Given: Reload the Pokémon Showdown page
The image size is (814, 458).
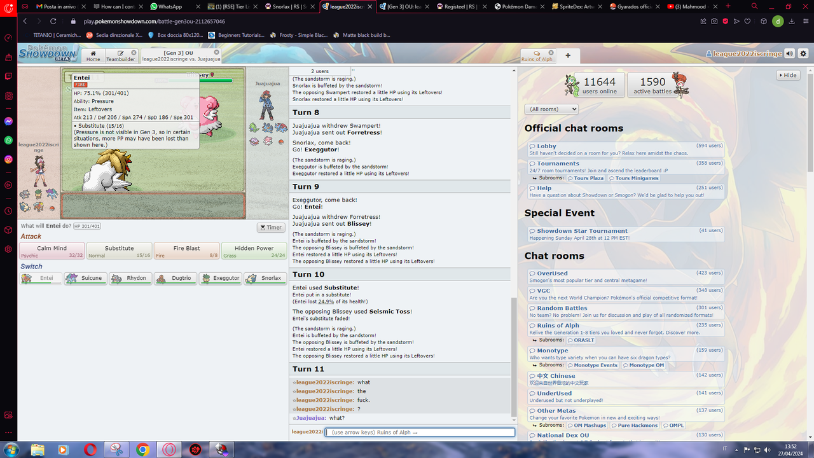Looking at the screenshot, I should click(53, 21).
